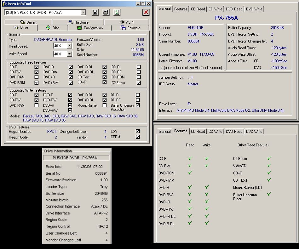Toggle the Buffer Underrun Protection checkbox

click(x=138, y=105)
